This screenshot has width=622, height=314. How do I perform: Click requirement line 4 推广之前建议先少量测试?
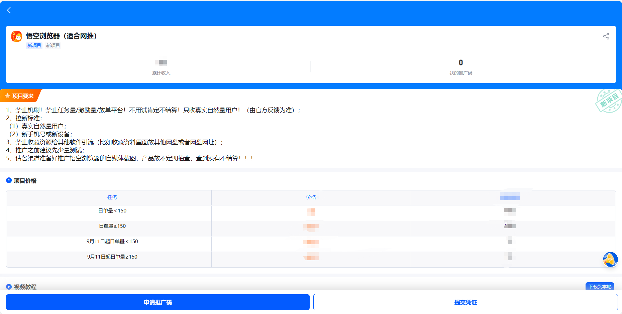click(x=45, y=150)
